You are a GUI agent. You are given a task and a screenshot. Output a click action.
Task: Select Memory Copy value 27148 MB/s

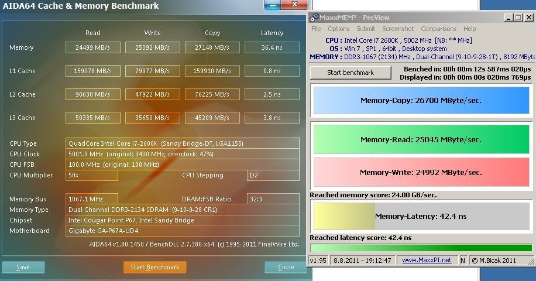pyautogui.click(x=212, y=47)
